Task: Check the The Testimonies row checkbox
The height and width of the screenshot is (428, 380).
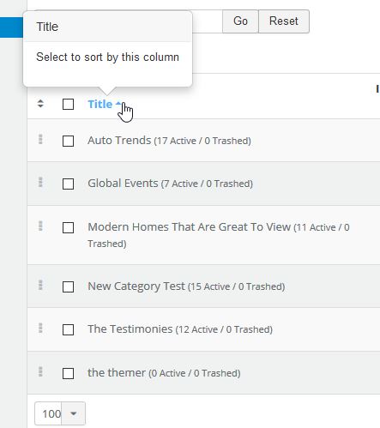Action: point(68,329)
